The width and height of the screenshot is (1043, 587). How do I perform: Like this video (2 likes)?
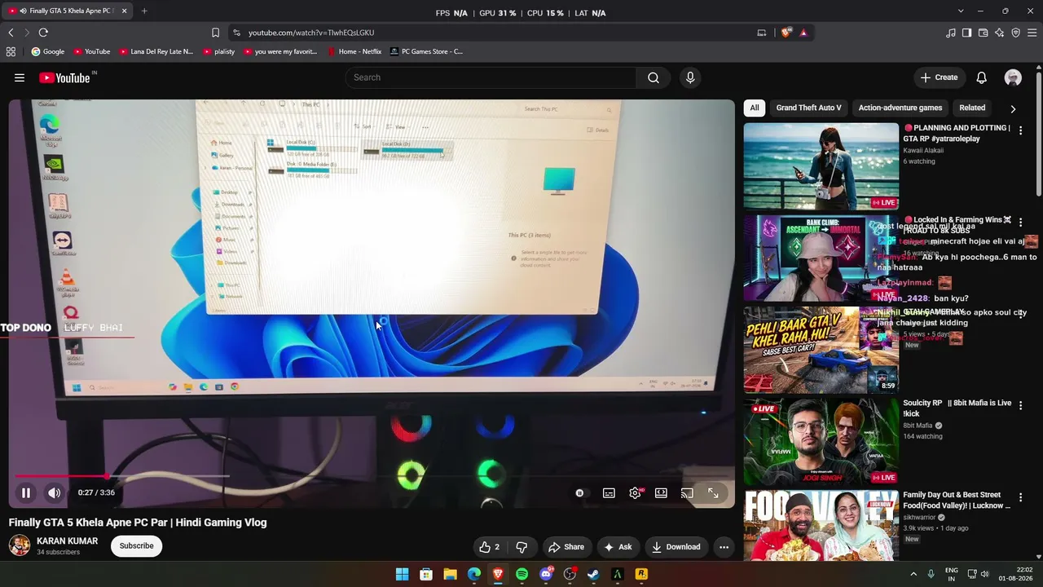[490, 547]
